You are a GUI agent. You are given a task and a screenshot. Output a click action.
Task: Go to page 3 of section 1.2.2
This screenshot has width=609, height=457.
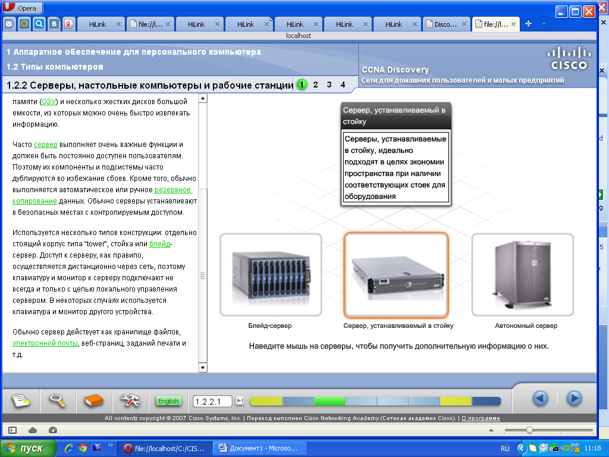click(x=329, y=84)
